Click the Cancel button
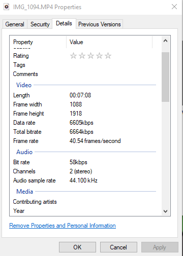 [118, 247]
